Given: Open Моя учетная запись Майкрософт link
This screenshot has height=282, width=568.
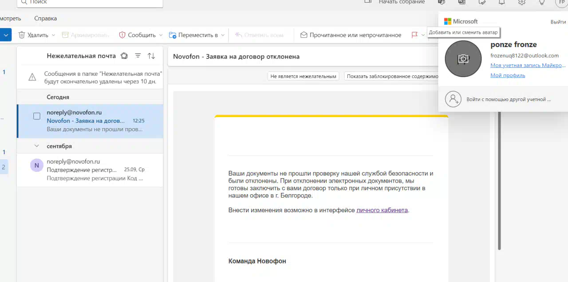Looking at the screenshot, I should pyautogui.click(x=528, y=65).
